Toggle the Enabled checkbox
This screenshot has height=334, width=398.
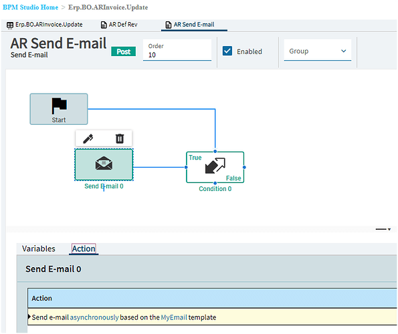[x=227, y=51]
